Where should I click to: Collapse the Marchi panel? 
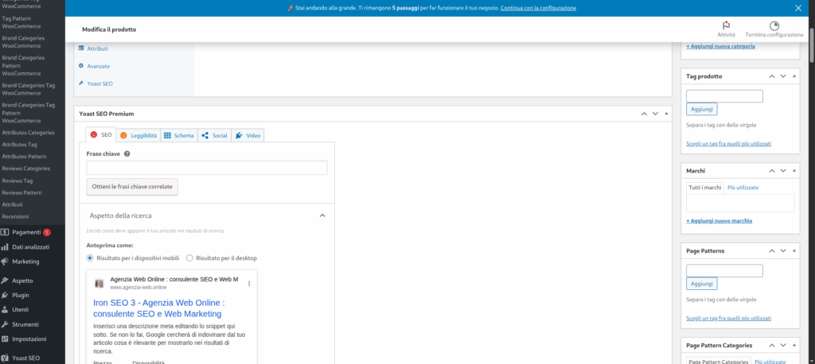pos(794,170)
